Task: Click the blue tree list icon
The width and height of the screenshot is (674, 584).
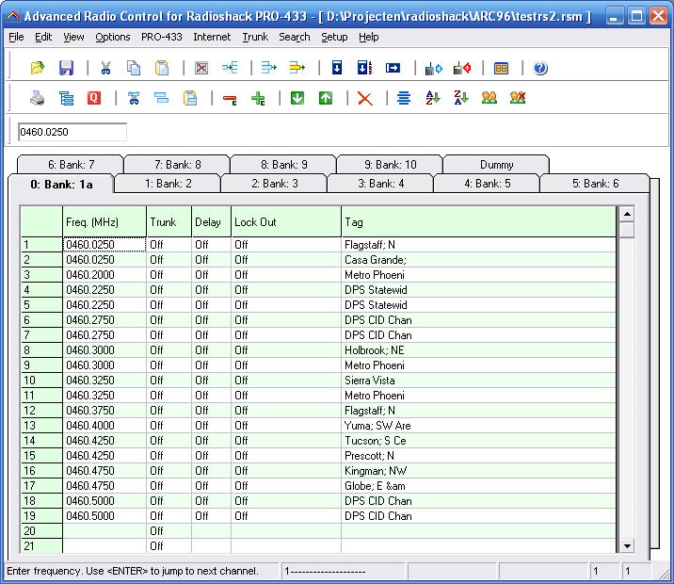Action: (x=66, y=98)
